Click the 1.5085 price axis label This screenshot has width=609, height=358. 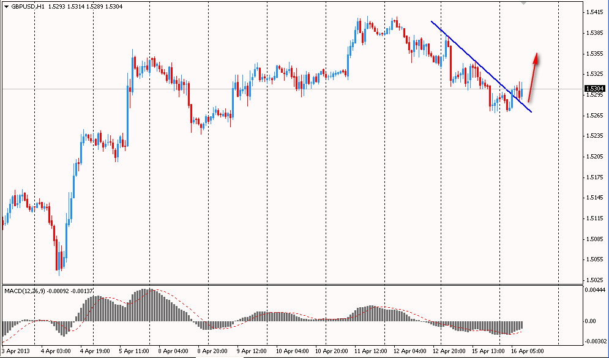click(x=596, y=239)
